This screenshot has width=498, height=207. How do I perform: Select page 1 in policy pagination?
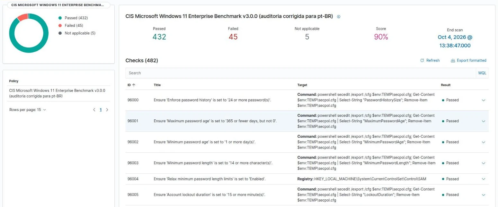[101, 110]
